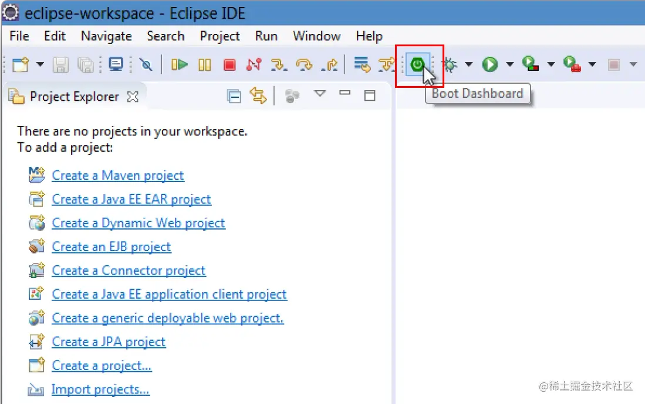Image resolution: width=645 pixels, height=404 pixels.
Task: Toggle Skip All Breakpoints icon
Action: click(146, 64)
